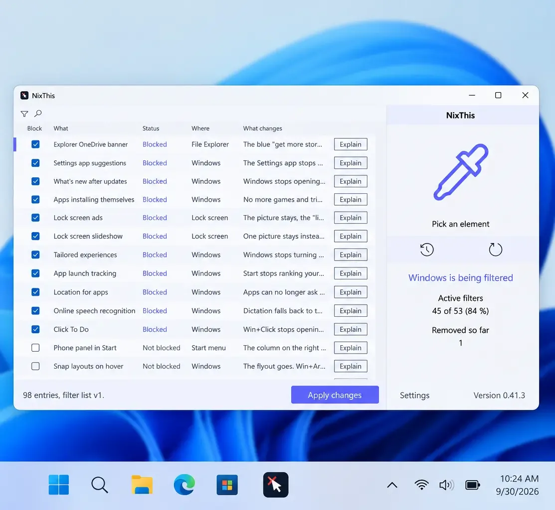
Task: Uncheck What's new after updates
Action: (x=35, y=181)
